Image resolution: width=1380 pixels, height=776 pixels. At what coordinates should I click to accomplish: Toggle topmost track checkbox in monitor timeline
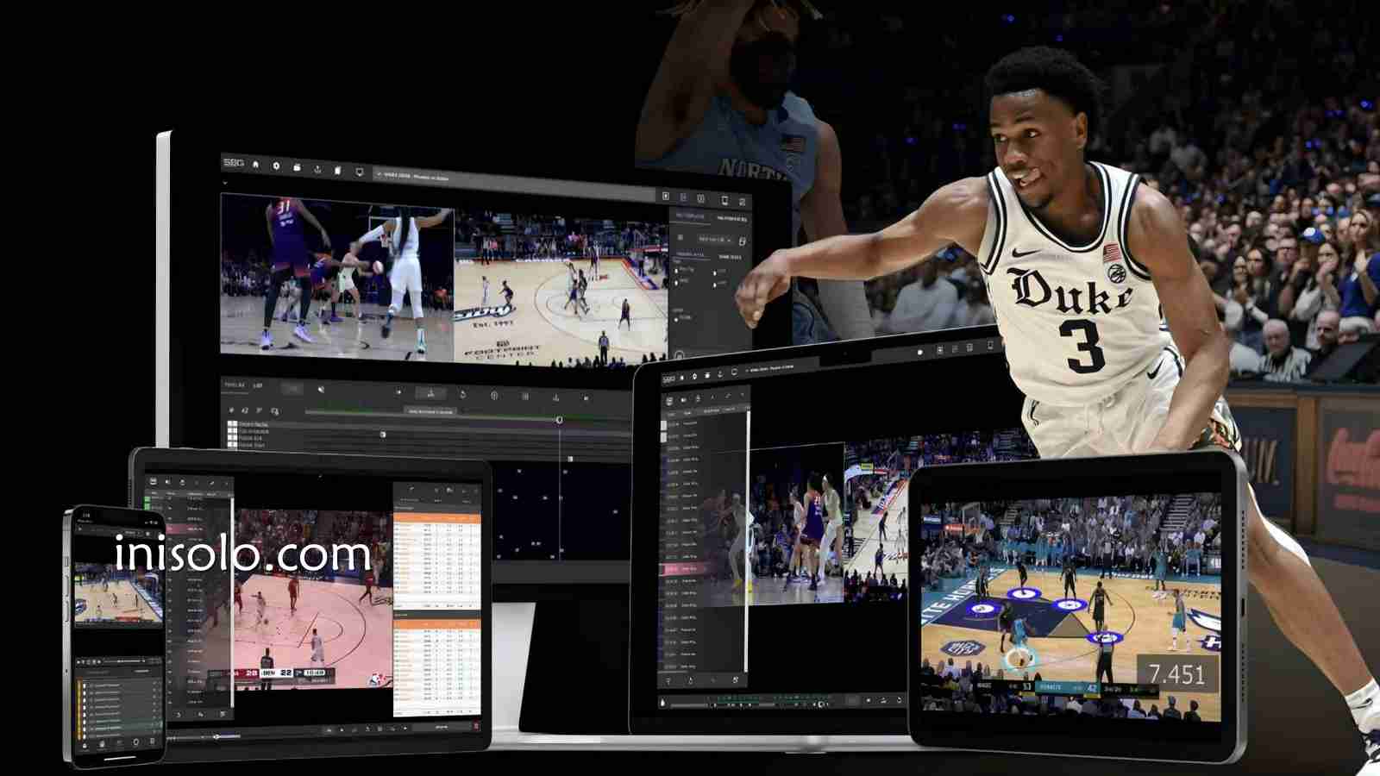coord(232,424)
